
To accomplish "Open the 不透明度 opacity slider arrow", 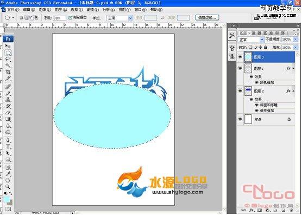I will pyautogui.click(x=295, y=40).
